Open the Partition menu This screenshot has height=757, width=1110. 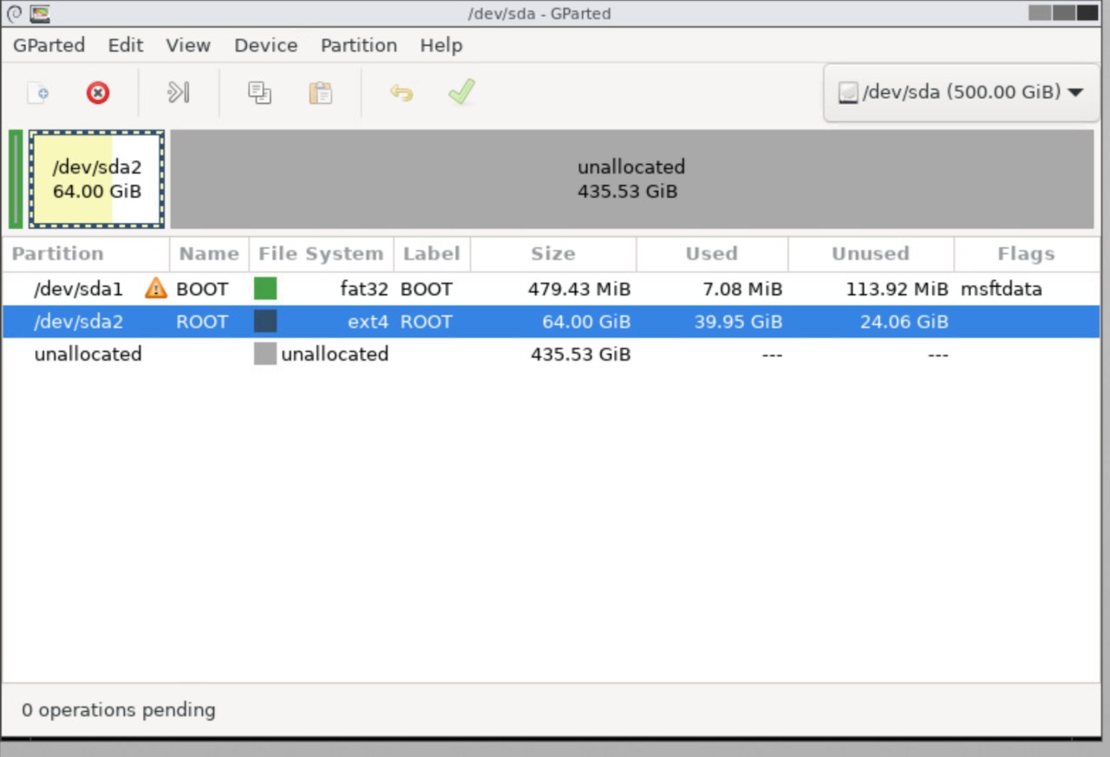click(358, 45)
